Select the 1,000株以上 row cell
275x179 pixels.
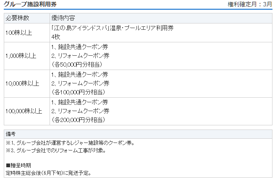pos(21,56)
